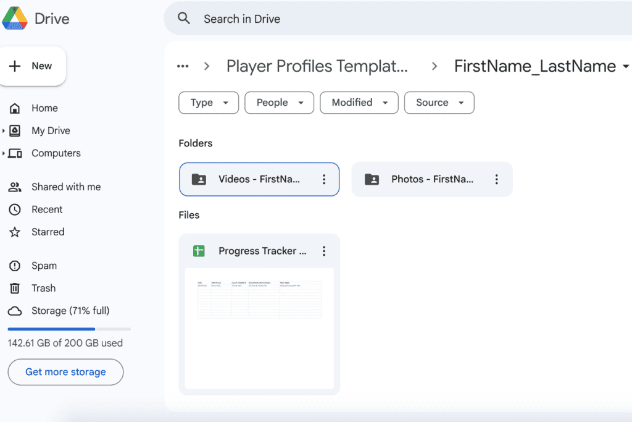Open more actions for Videos folder

tap(324, 180)
